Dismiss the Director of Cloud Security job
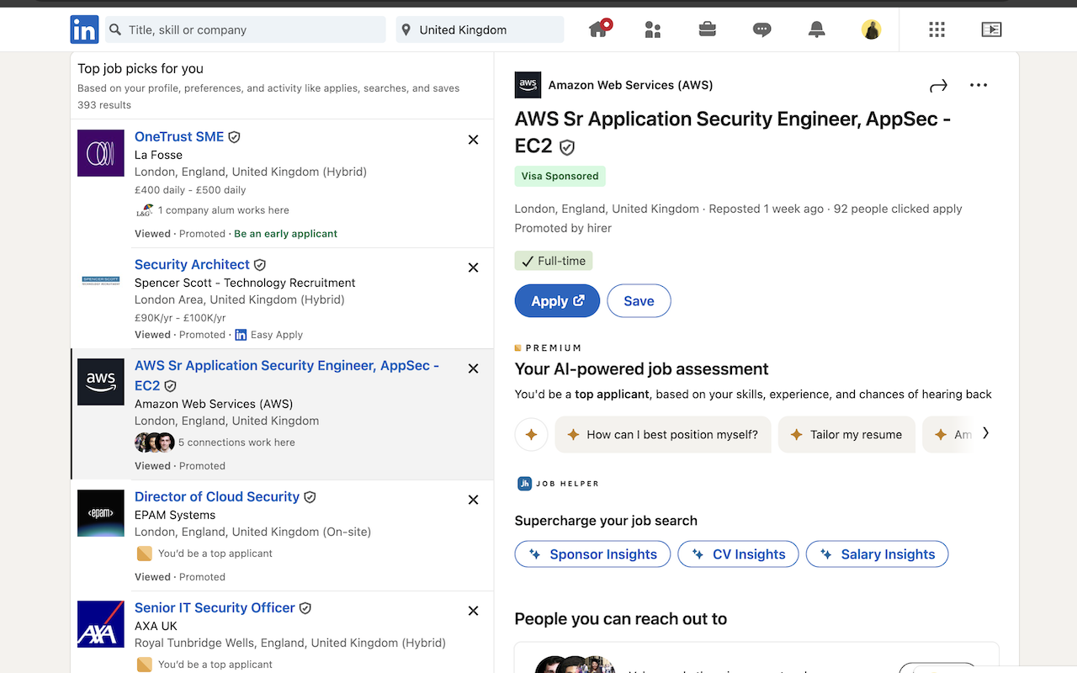Viewport: 1077px width, 673px height. (473, 500)
